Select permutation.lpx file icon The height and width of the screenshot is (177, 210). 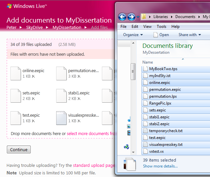(x=145, y=96)
